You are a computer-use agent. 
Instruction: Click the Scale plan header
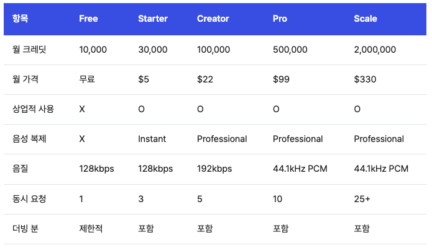pos(365,19)
